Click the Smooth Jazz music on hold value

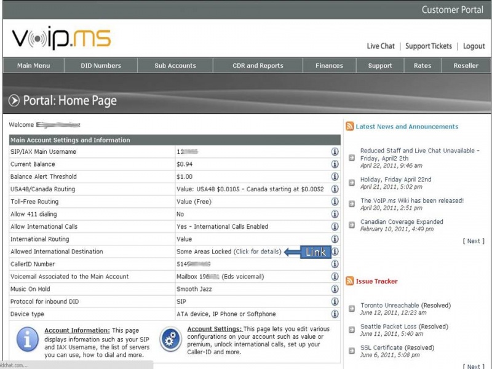tap(194, 289)
